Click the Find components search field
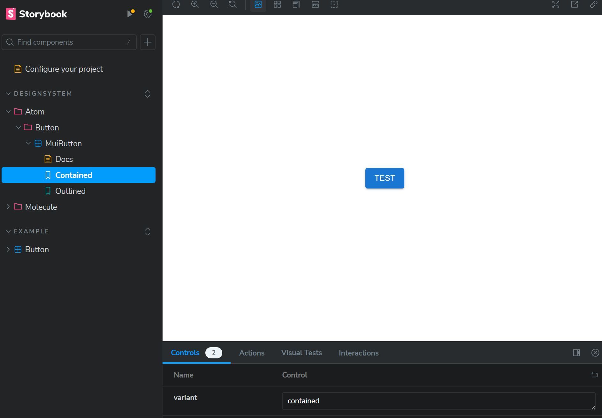This screenshot has width=602, height=418. 69,42
